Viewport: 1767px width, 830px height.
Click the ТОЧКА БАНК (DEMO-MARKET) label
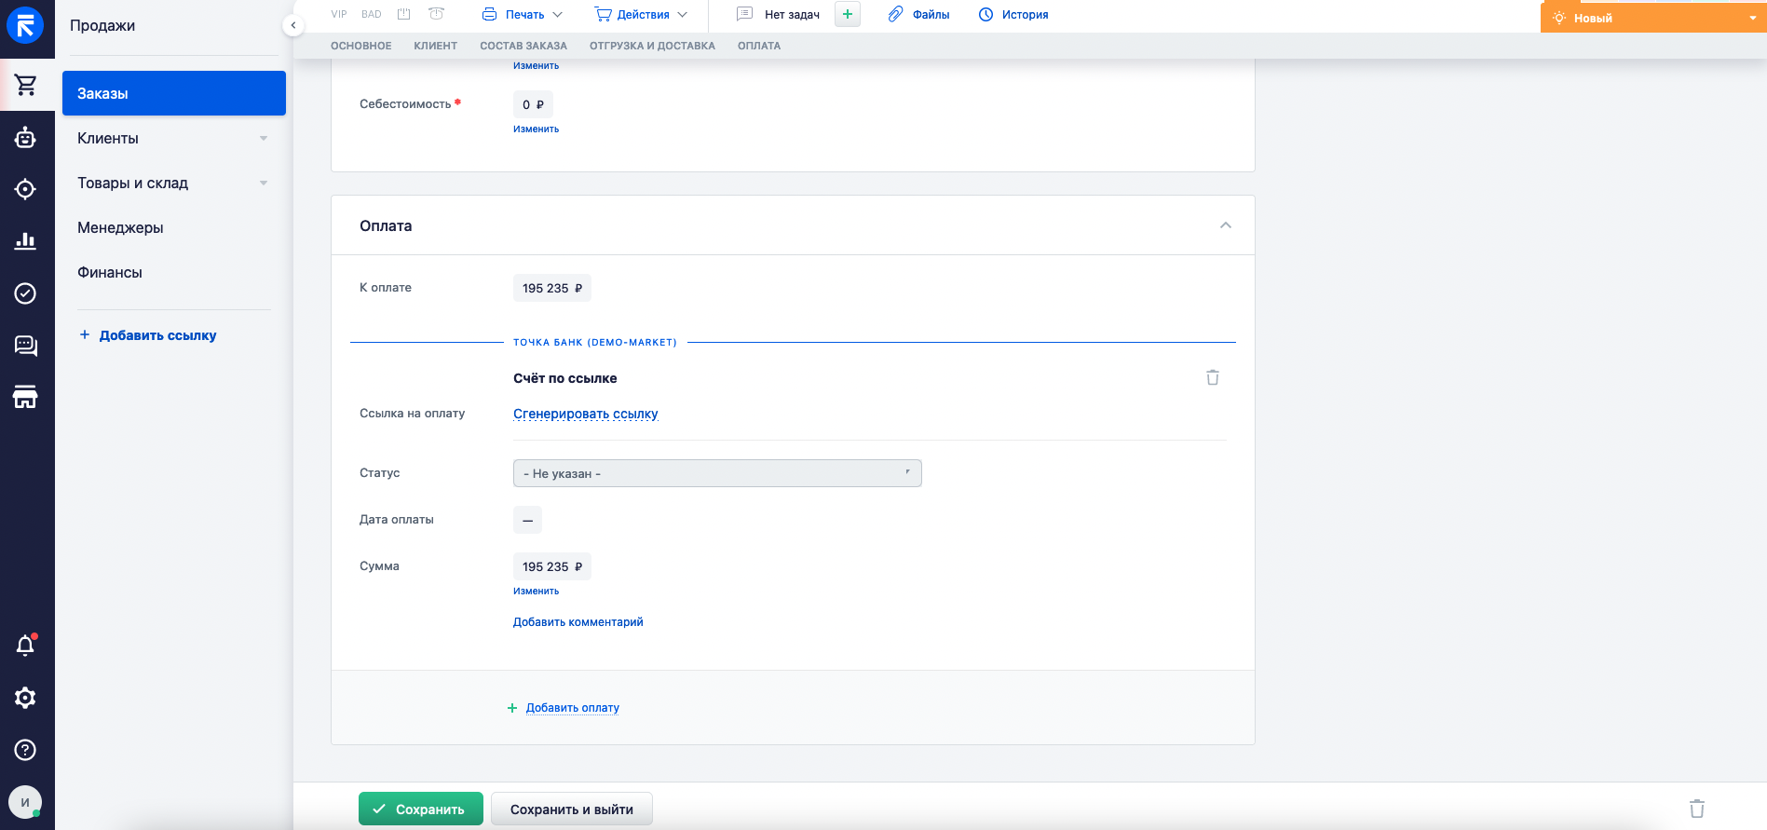595,343
